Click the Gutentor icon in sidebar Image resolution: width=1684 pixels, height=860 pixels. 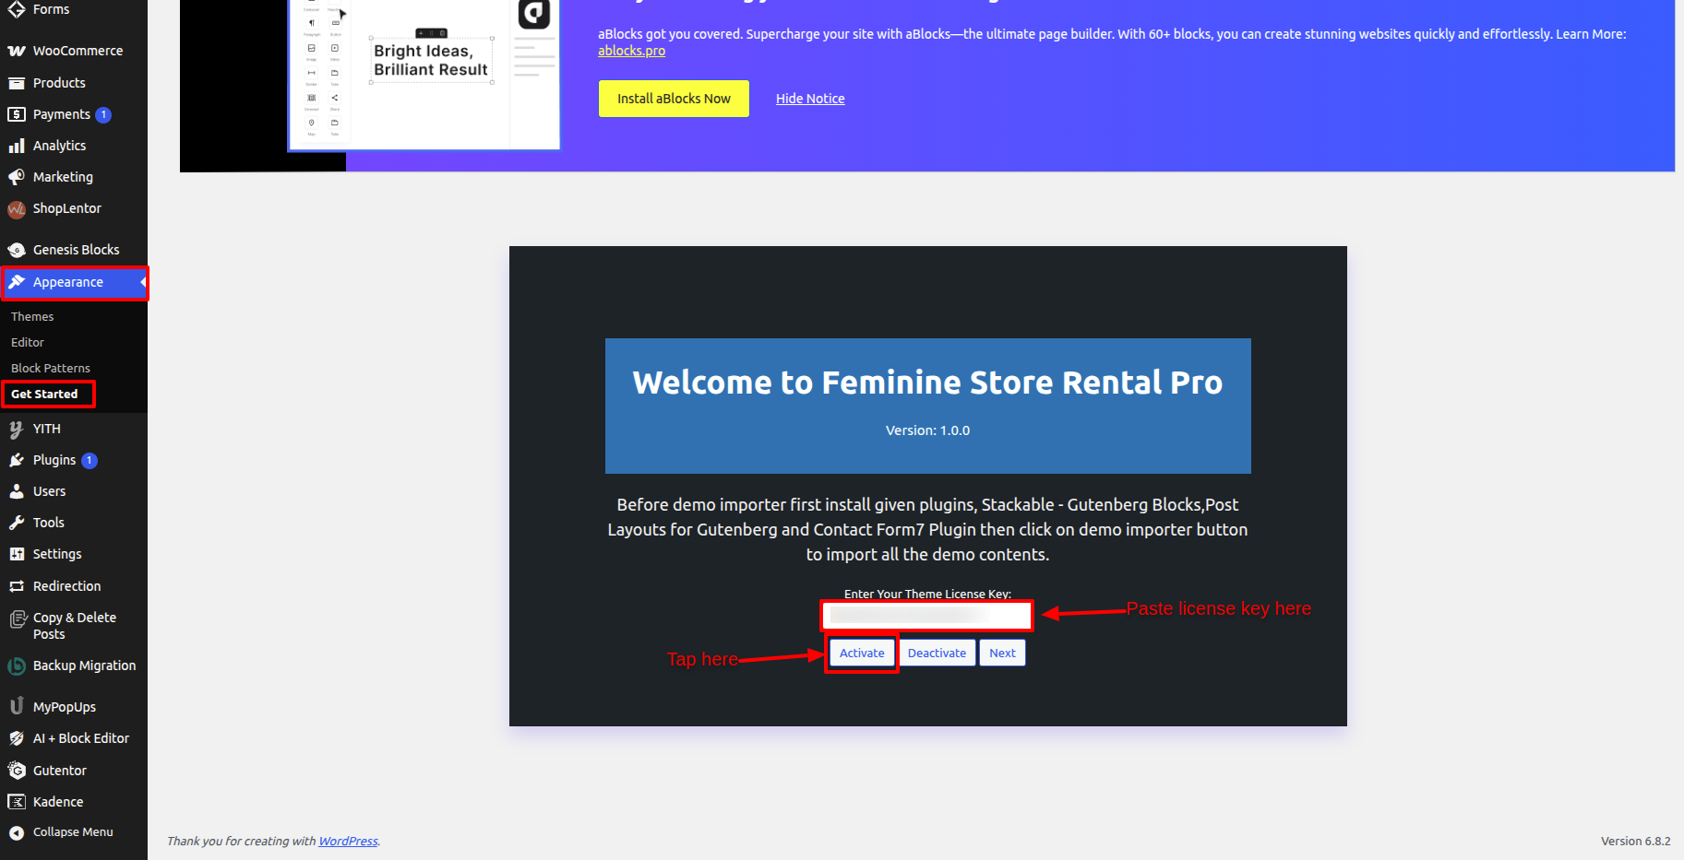pyautogui.click(x=17, y=771)
